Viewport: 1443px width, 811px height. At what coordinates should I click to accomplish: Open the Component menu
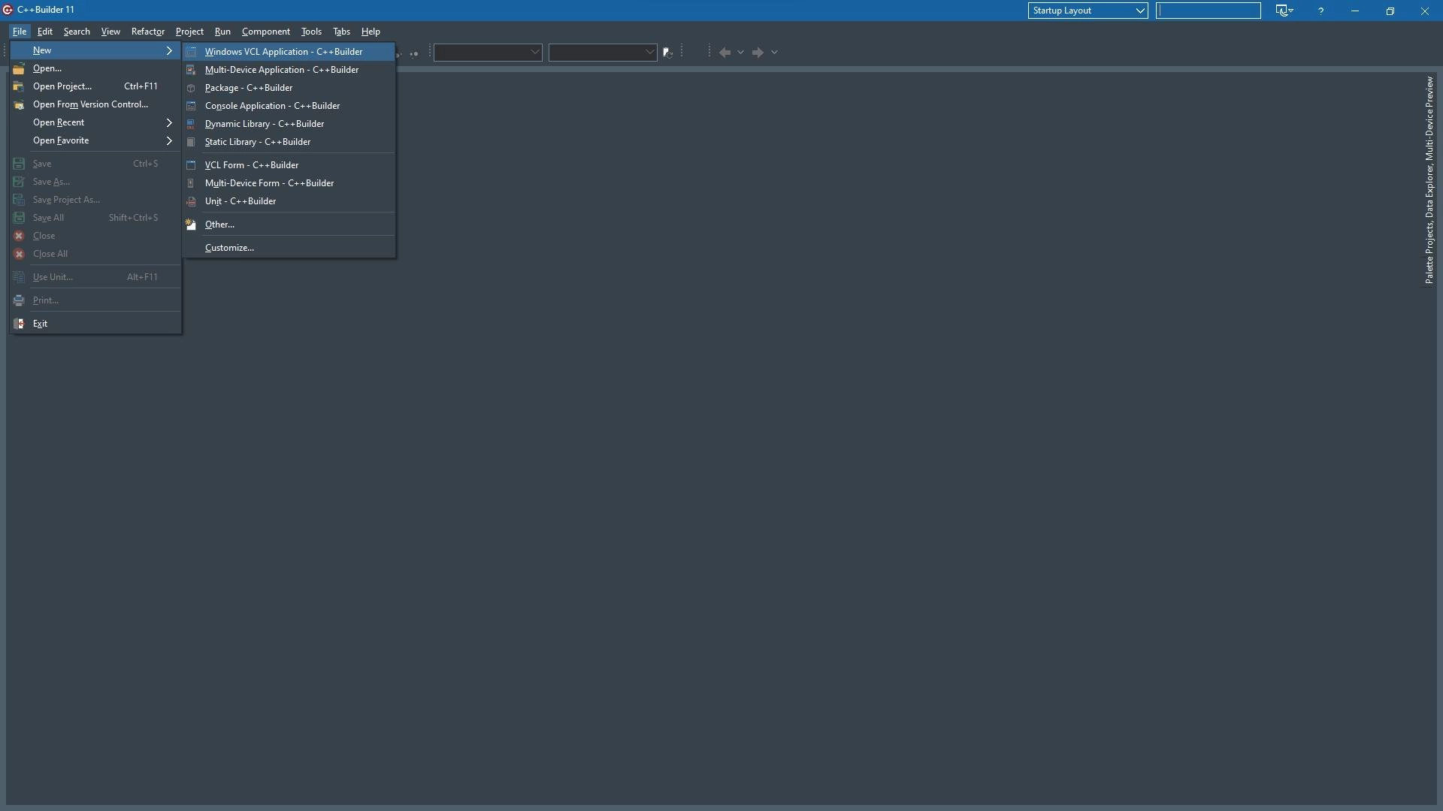coord(266,32)
